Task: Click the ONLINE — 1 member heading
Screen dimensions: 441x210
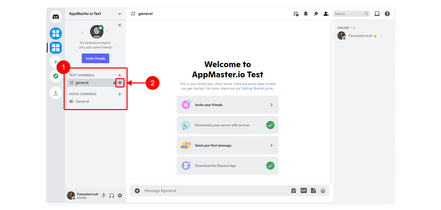Action: coord(346,28)
